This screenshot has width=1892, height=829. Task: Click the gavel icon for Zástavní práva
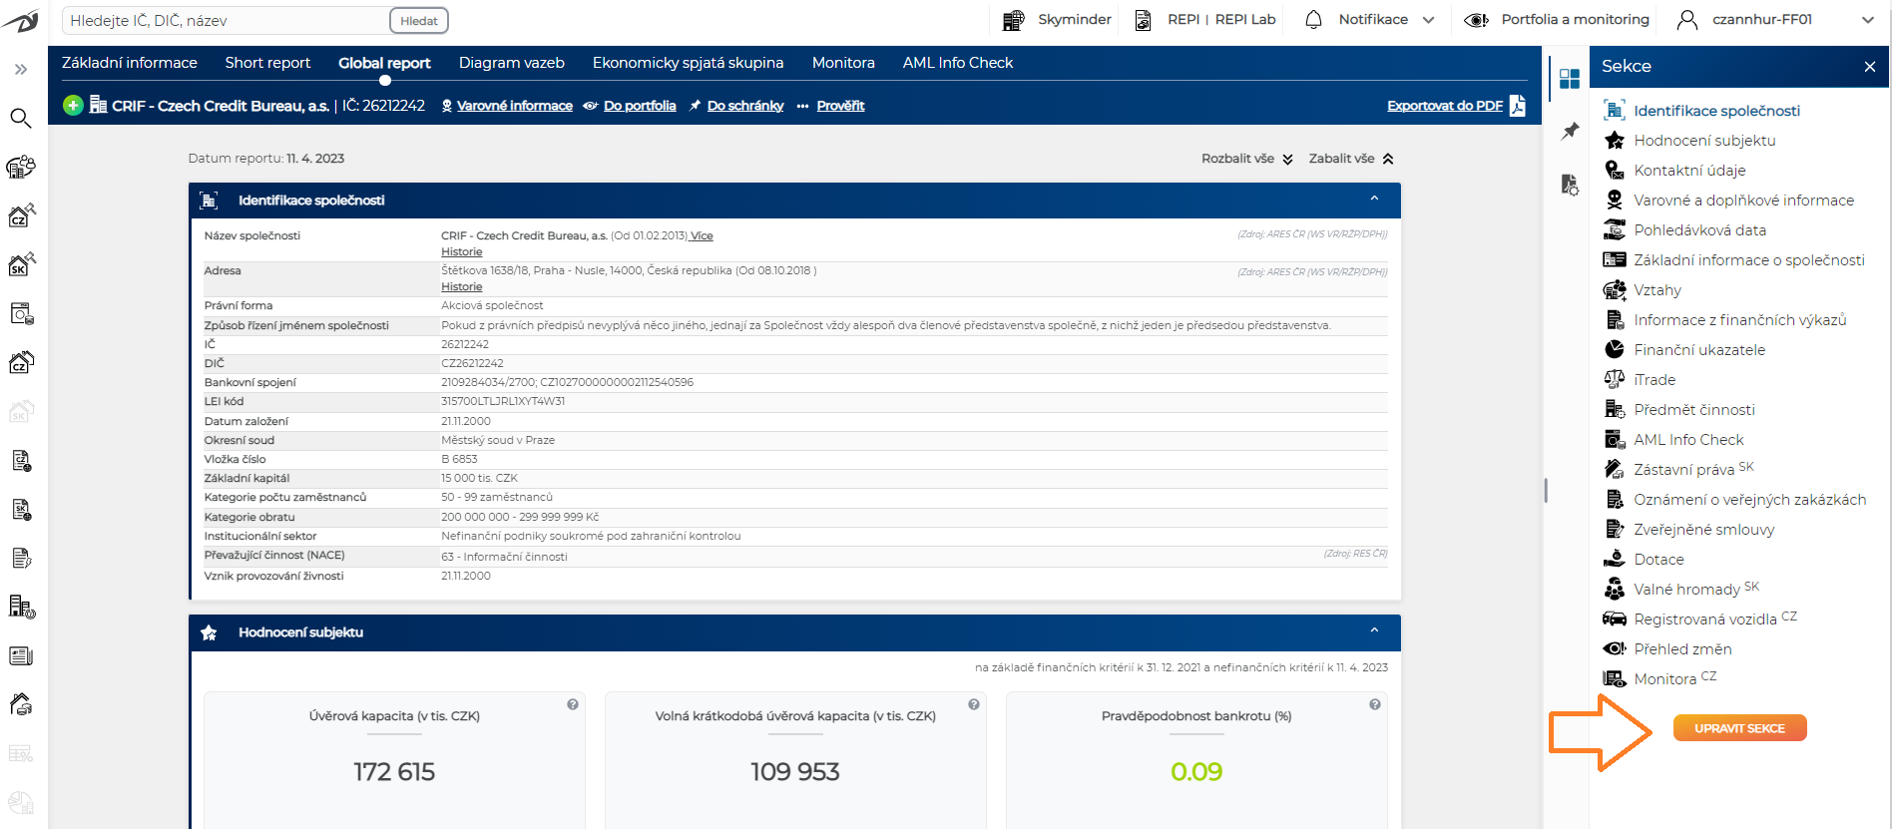[x=1614, y=470]
